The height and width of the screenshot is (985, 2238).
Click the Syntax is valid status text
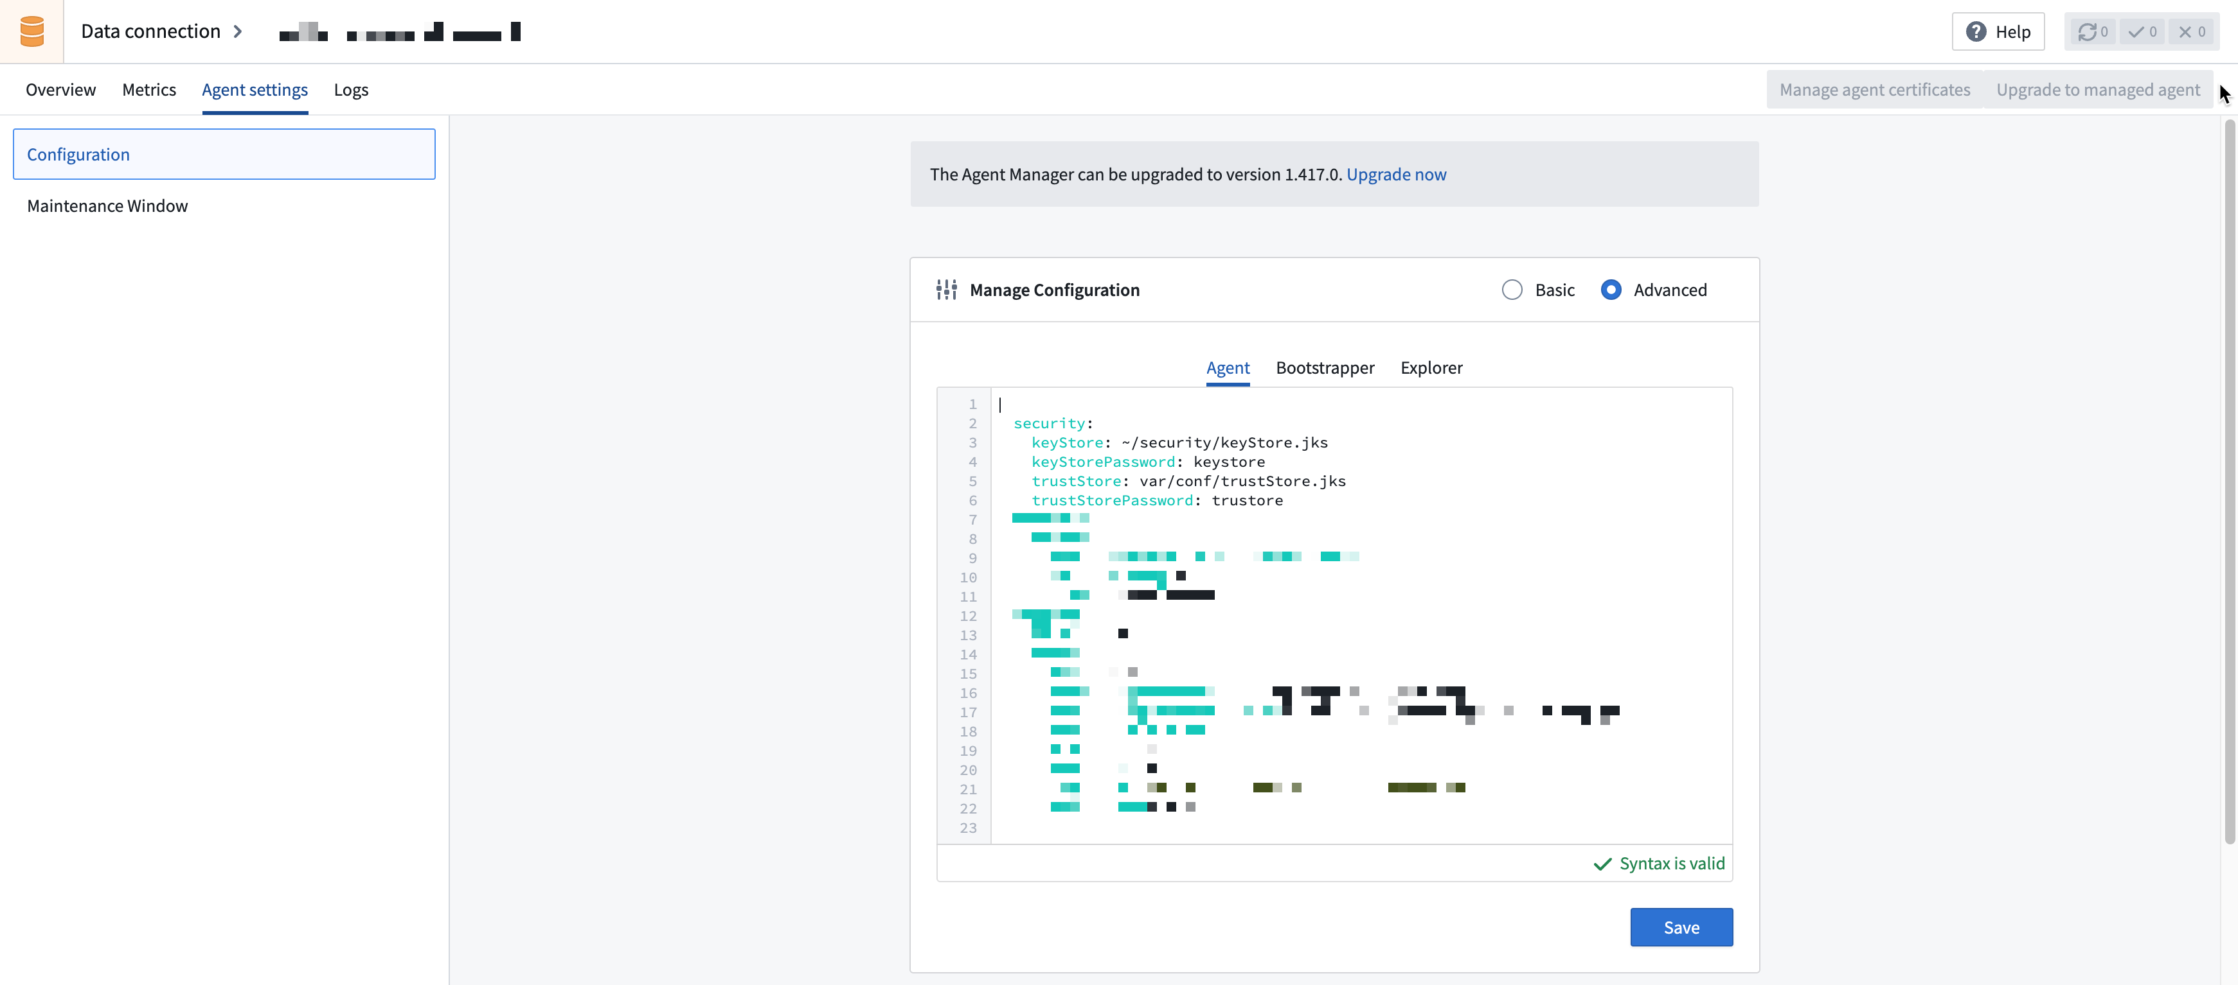[1672, 864]
